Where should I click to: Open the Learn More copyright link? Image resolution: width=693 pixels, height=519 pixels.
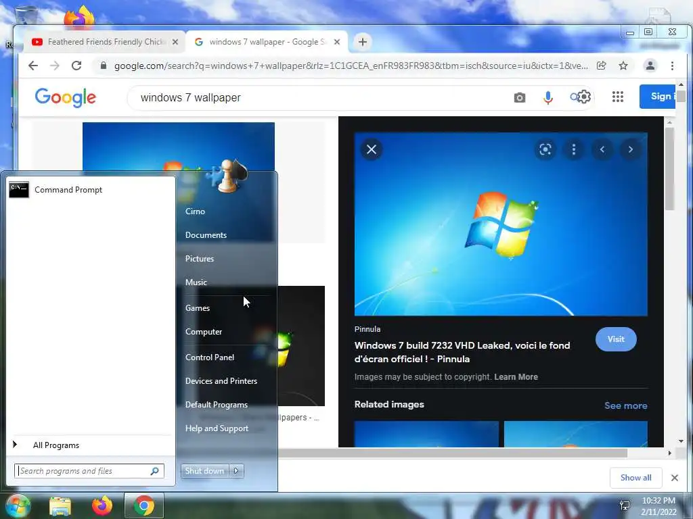tap(516, 377)
